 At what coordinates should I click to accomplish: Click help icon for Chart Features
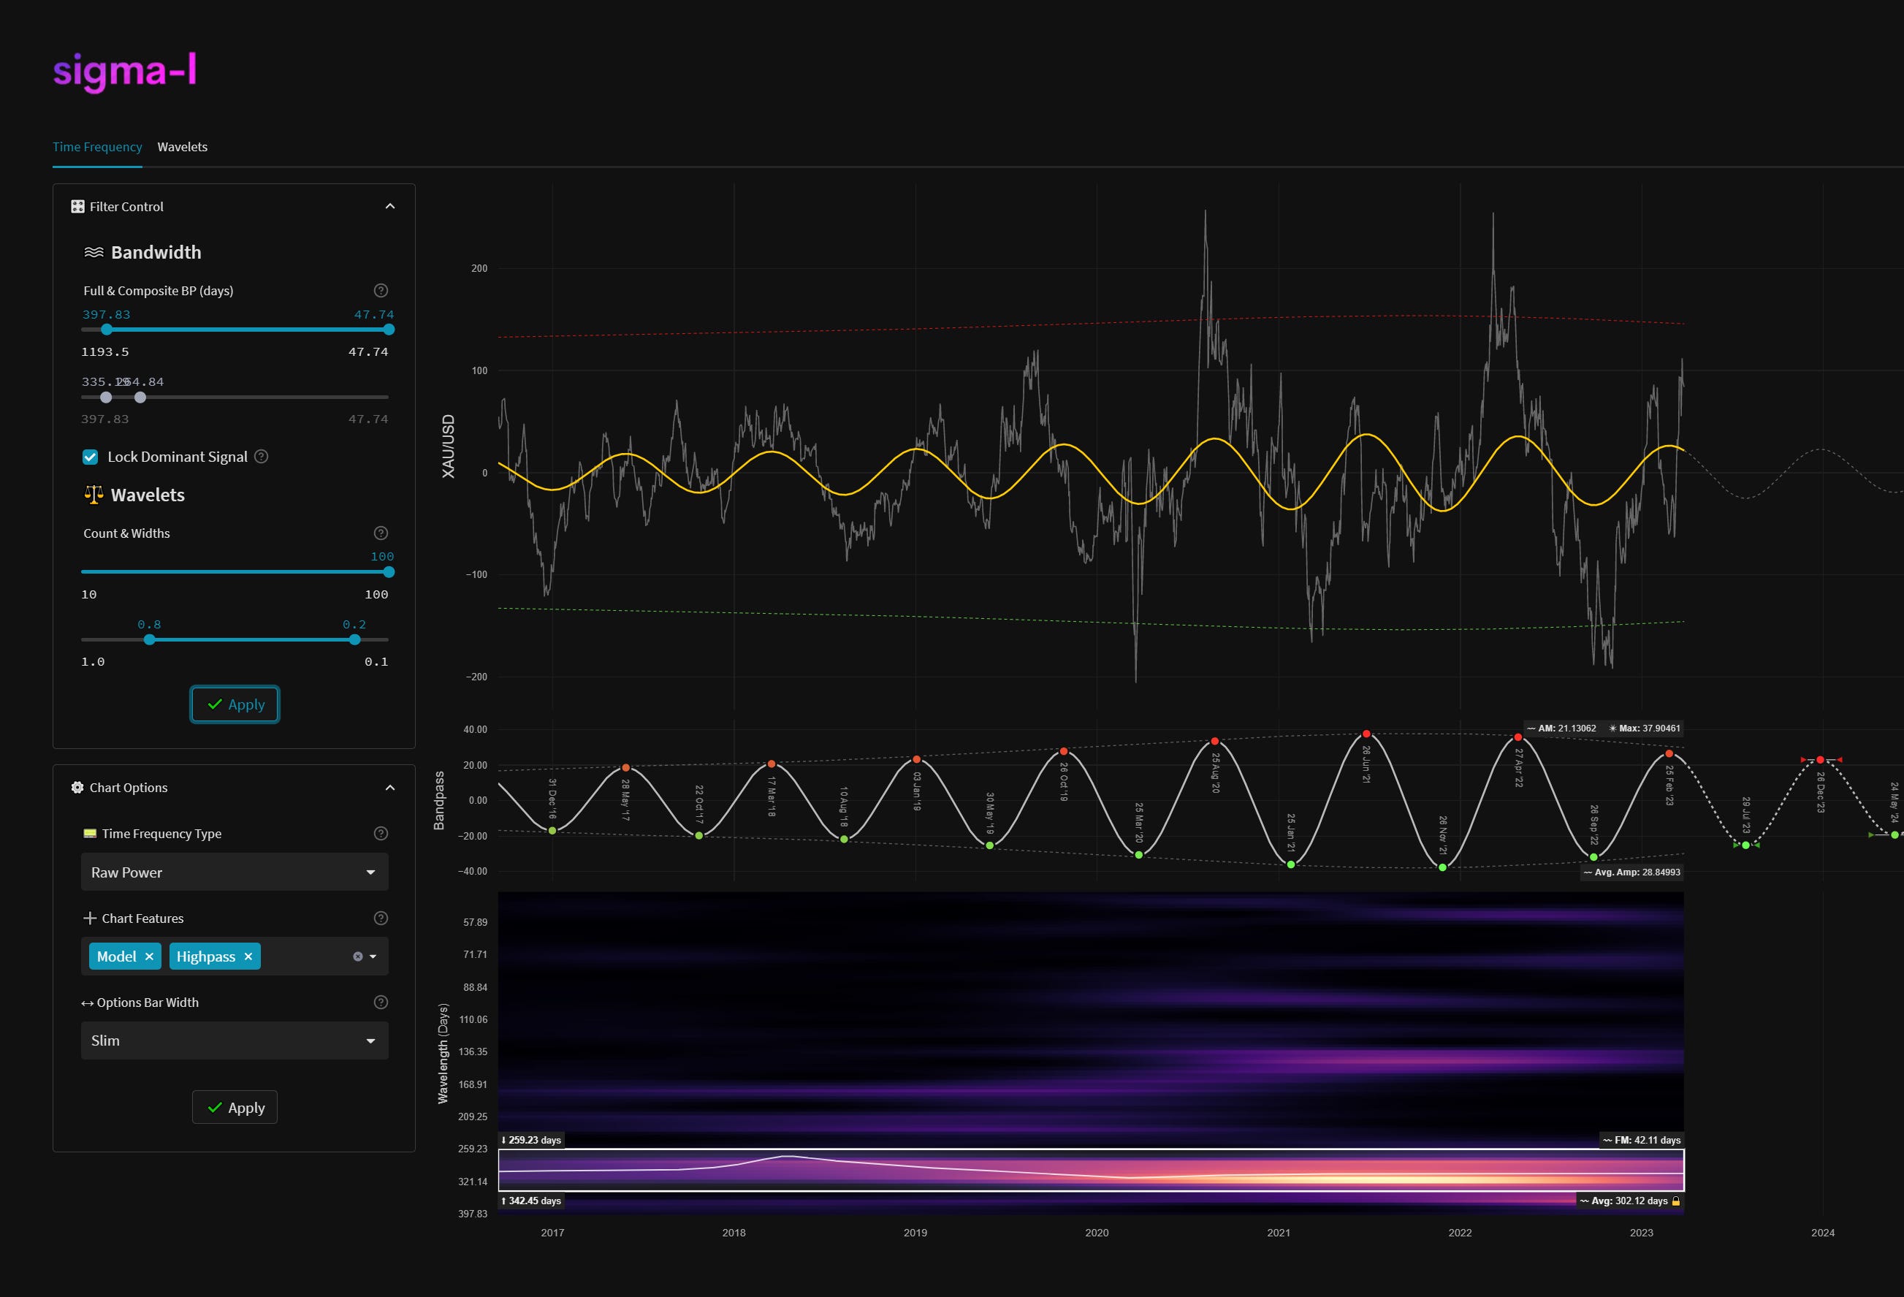click(x=380, y=918)
